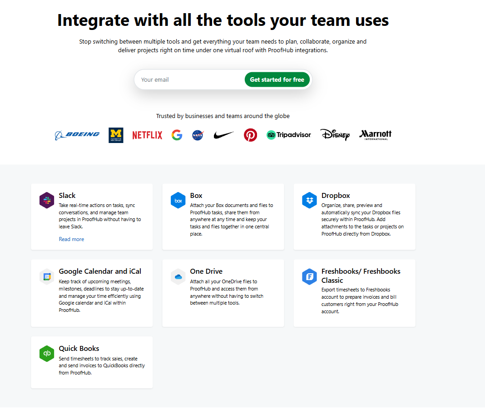Click the Box integration icon

178,200
